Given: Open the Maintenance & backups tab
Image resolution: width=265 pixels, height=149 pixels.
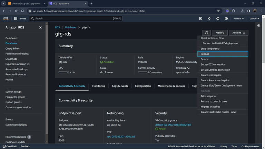Looking at the screenshot, I should point(171,86).
